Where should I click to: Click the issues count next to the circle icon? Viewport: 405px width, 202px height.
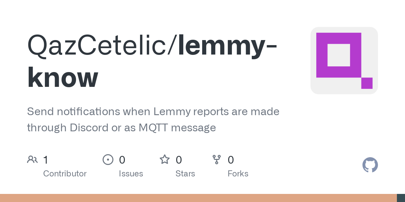click(x=122, y=160)
